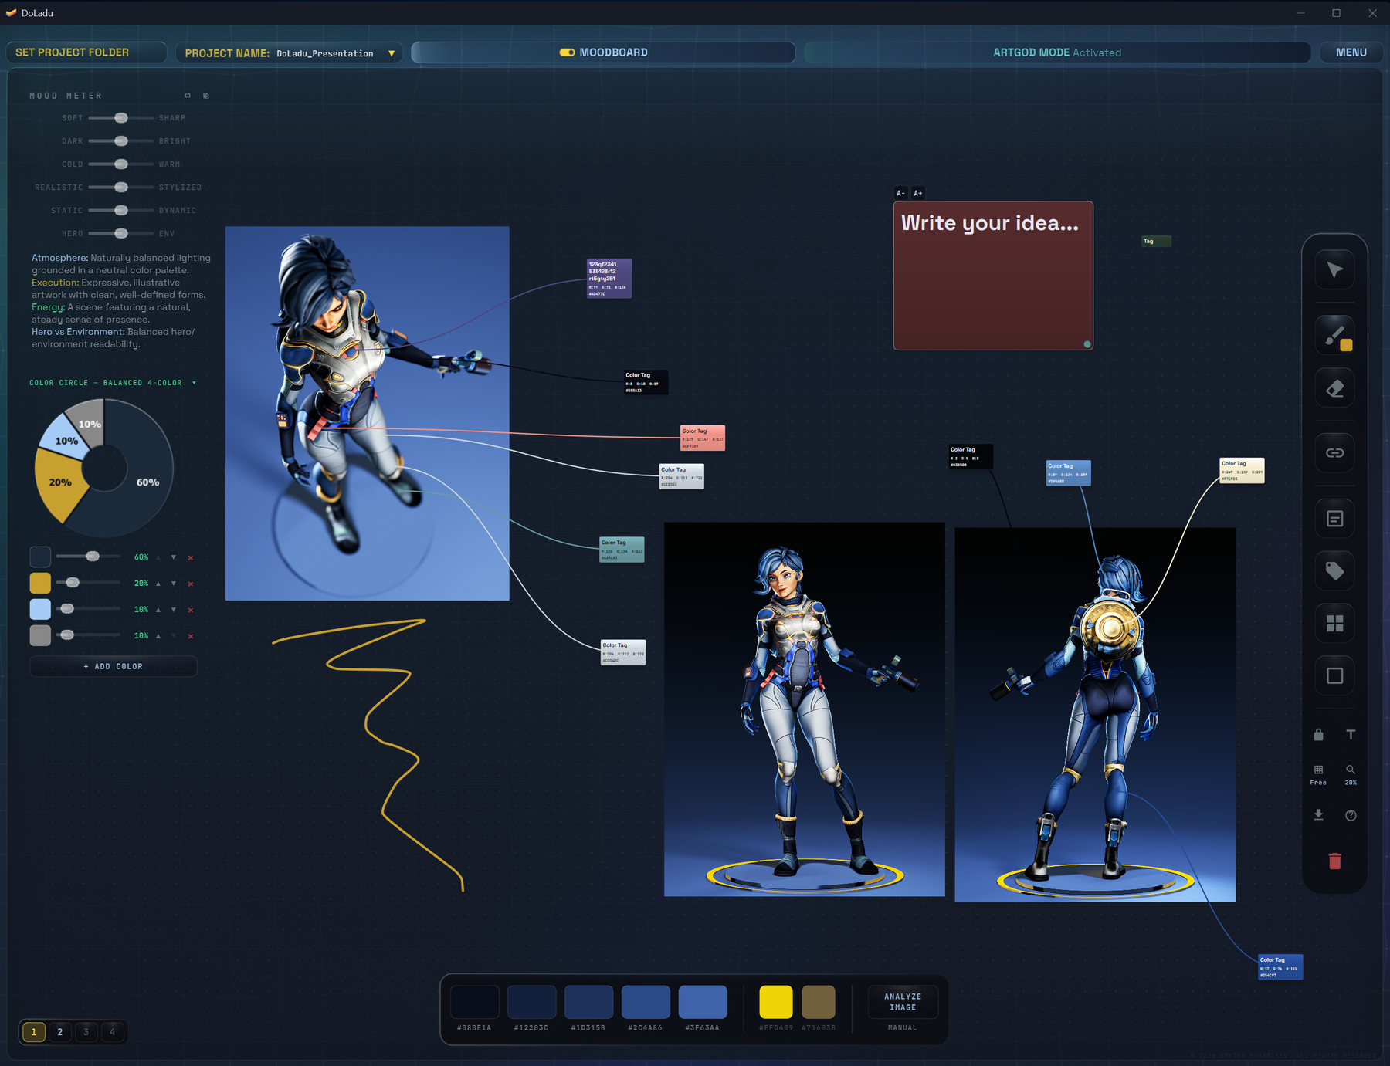Reset the Mood Meter with refresh icon
Screen dimensions: 1390x1066
[x=188, y=96]
